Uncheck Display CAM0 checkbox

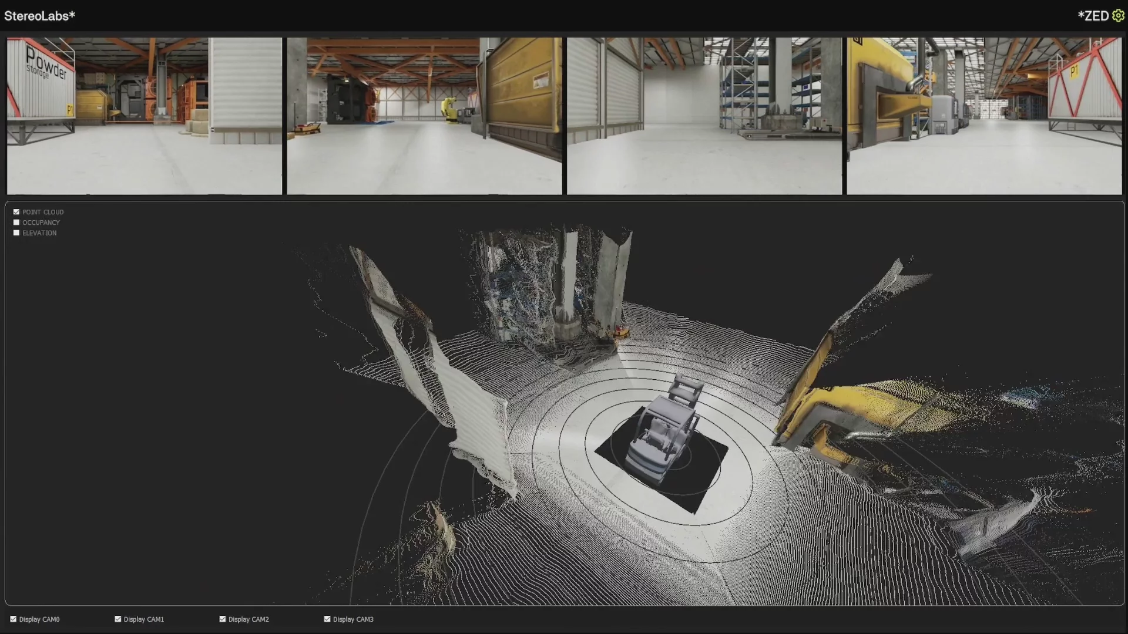pos(14,619)
